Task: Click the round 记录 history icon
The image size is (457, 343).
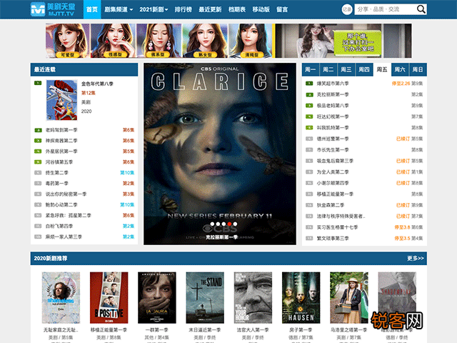Action: pos(347,9)
